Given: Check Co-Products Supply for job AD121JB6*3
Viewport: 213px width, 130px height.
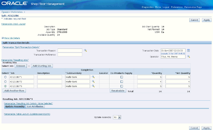Looking at the screenshot, I should click(x=122, y=86).
